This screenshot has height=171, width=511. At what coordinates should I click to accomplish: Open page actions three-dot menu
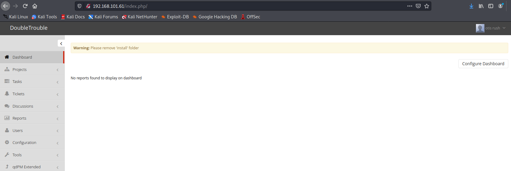pyautogui.click(x=410, y=6)
